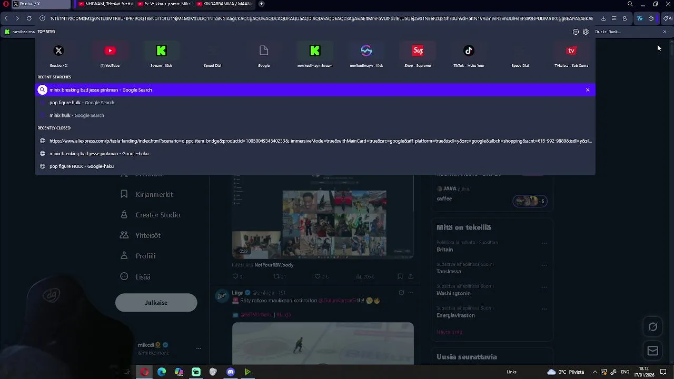
Task: Open the extensions cube icon
Action: (651, 18)
